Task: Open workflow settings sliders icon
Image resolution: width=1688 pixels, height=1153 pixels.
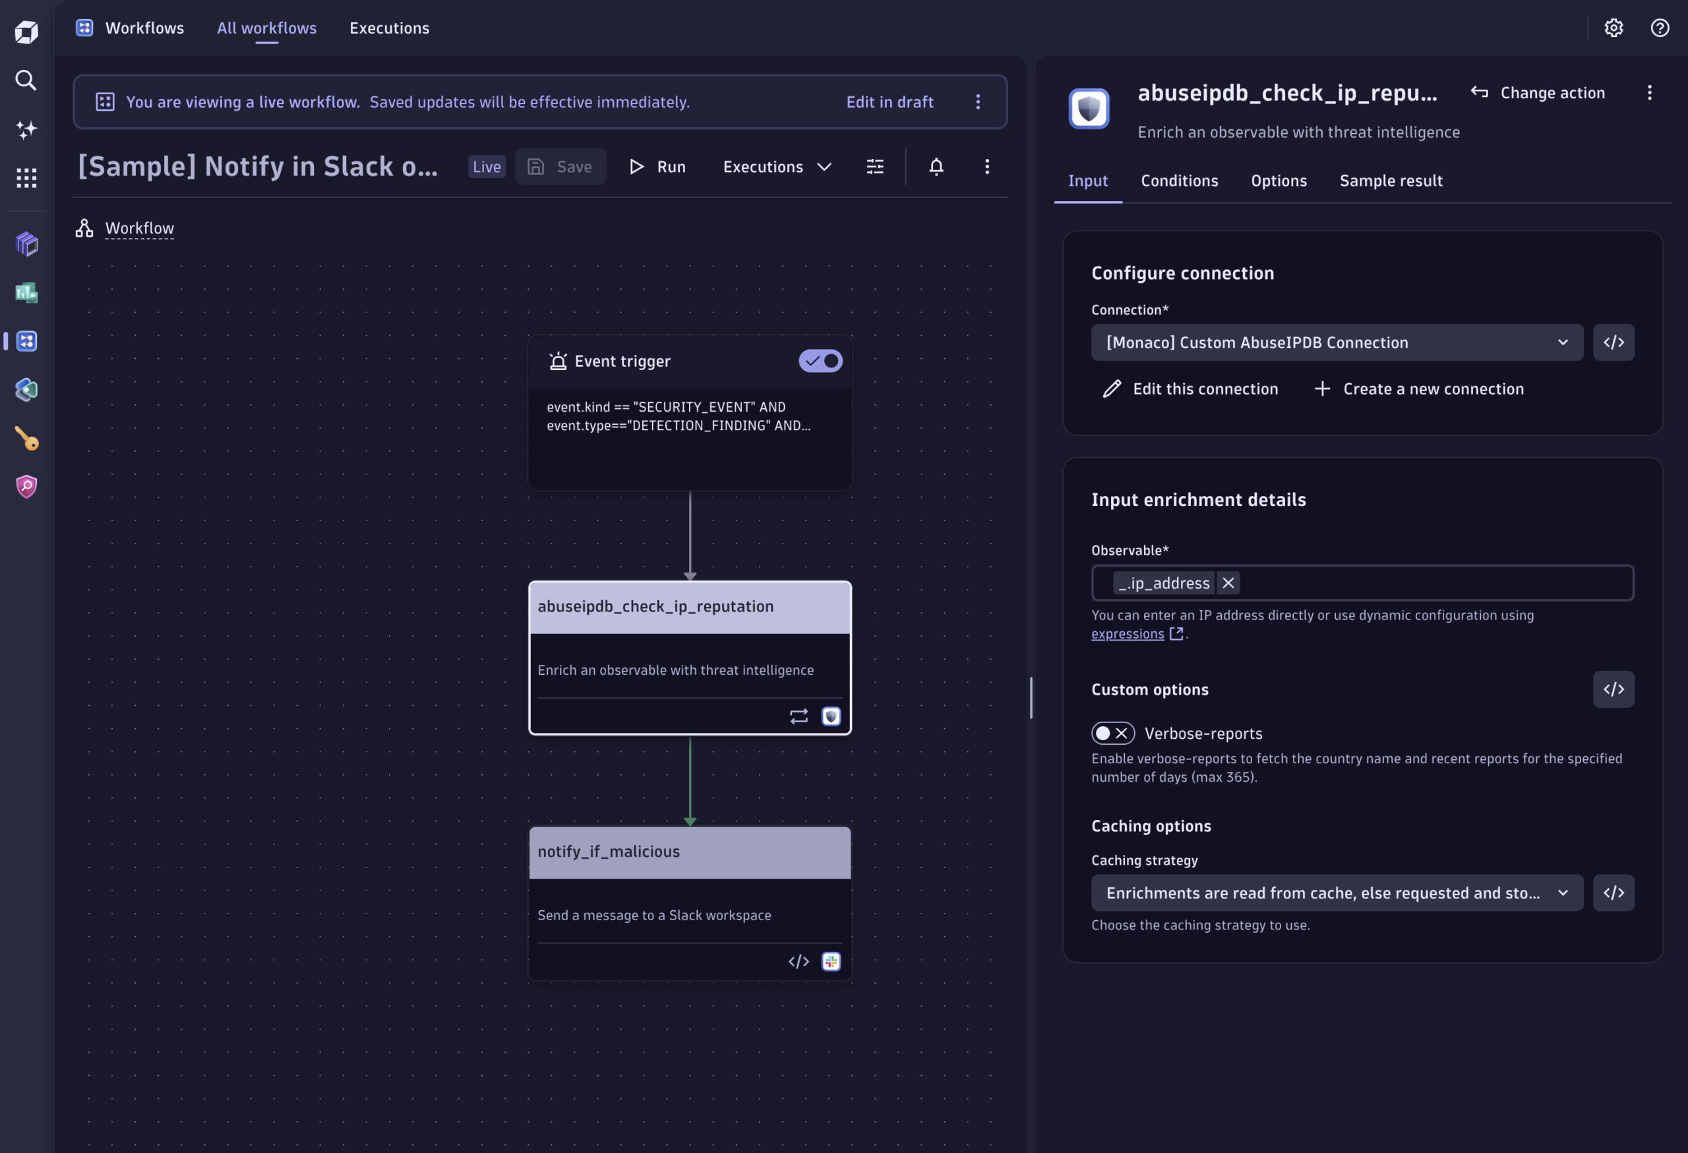Action: click(x=874, y=166)
